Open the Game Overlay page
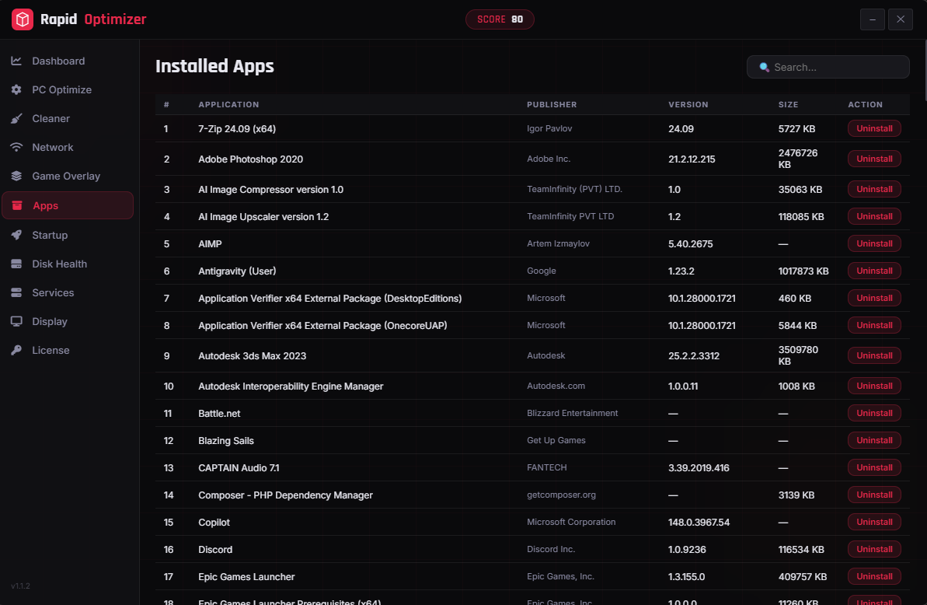927x605 pixels. pyautogui.click(x=68, y=177)
